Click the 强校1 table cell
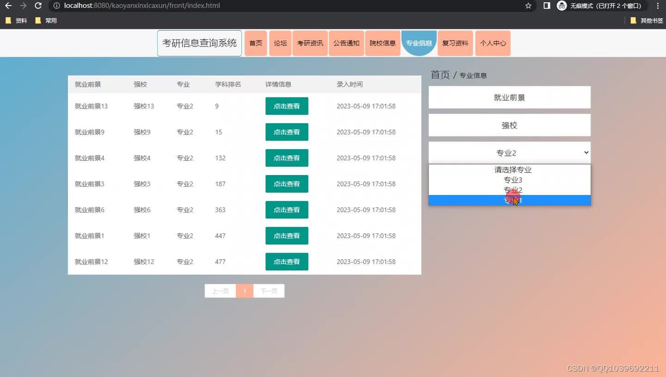This screenshot has height=377, width=666. (142, 235)
